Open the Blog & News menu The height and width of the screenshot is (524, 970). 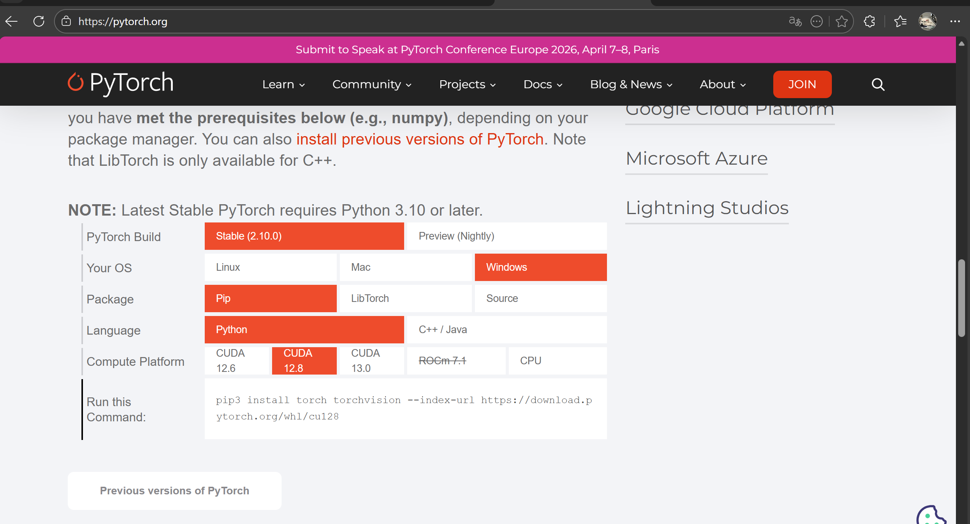(x=631, y=84)
